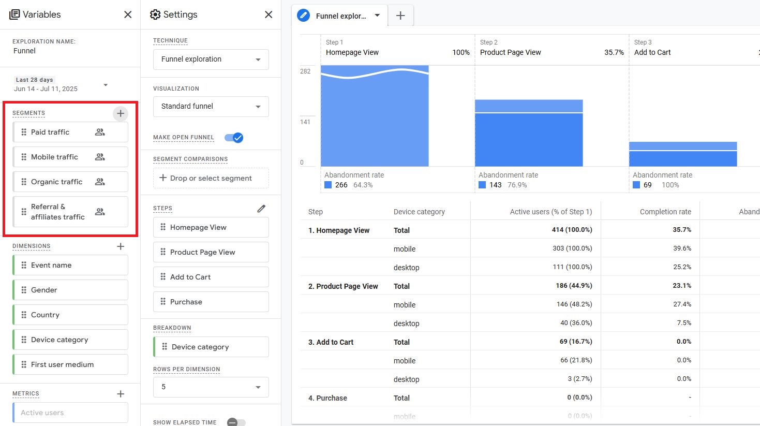Close the Variables panel
This screenshot has height=426, width=760.
coord(128,14)
